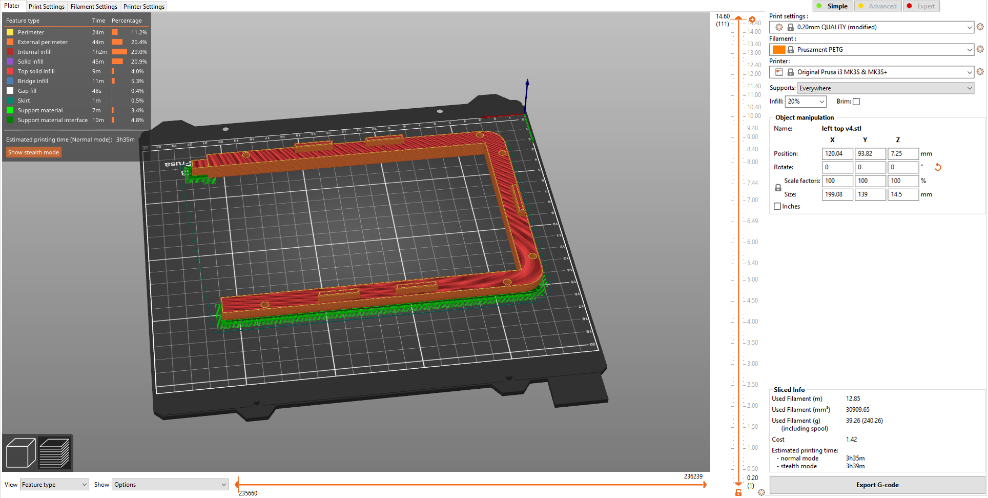Check the Inches option

777,206
